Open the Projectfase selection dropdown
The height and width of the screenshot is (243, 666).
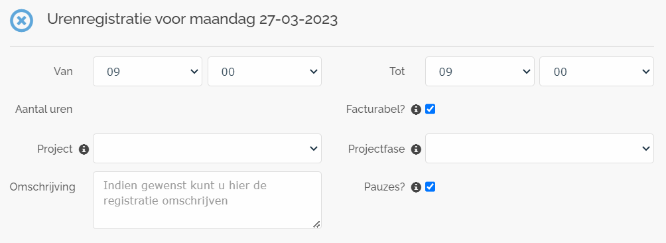539,148
